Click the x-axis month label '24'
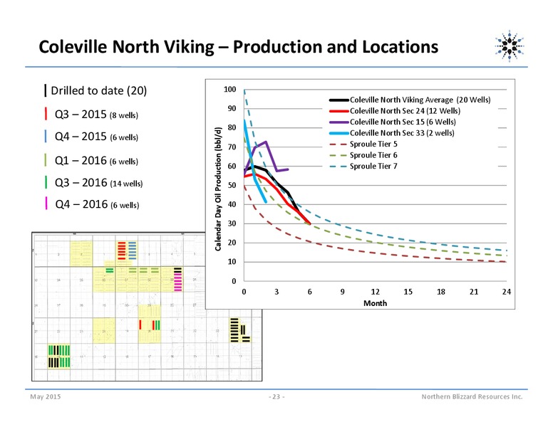 click(507, 292)
